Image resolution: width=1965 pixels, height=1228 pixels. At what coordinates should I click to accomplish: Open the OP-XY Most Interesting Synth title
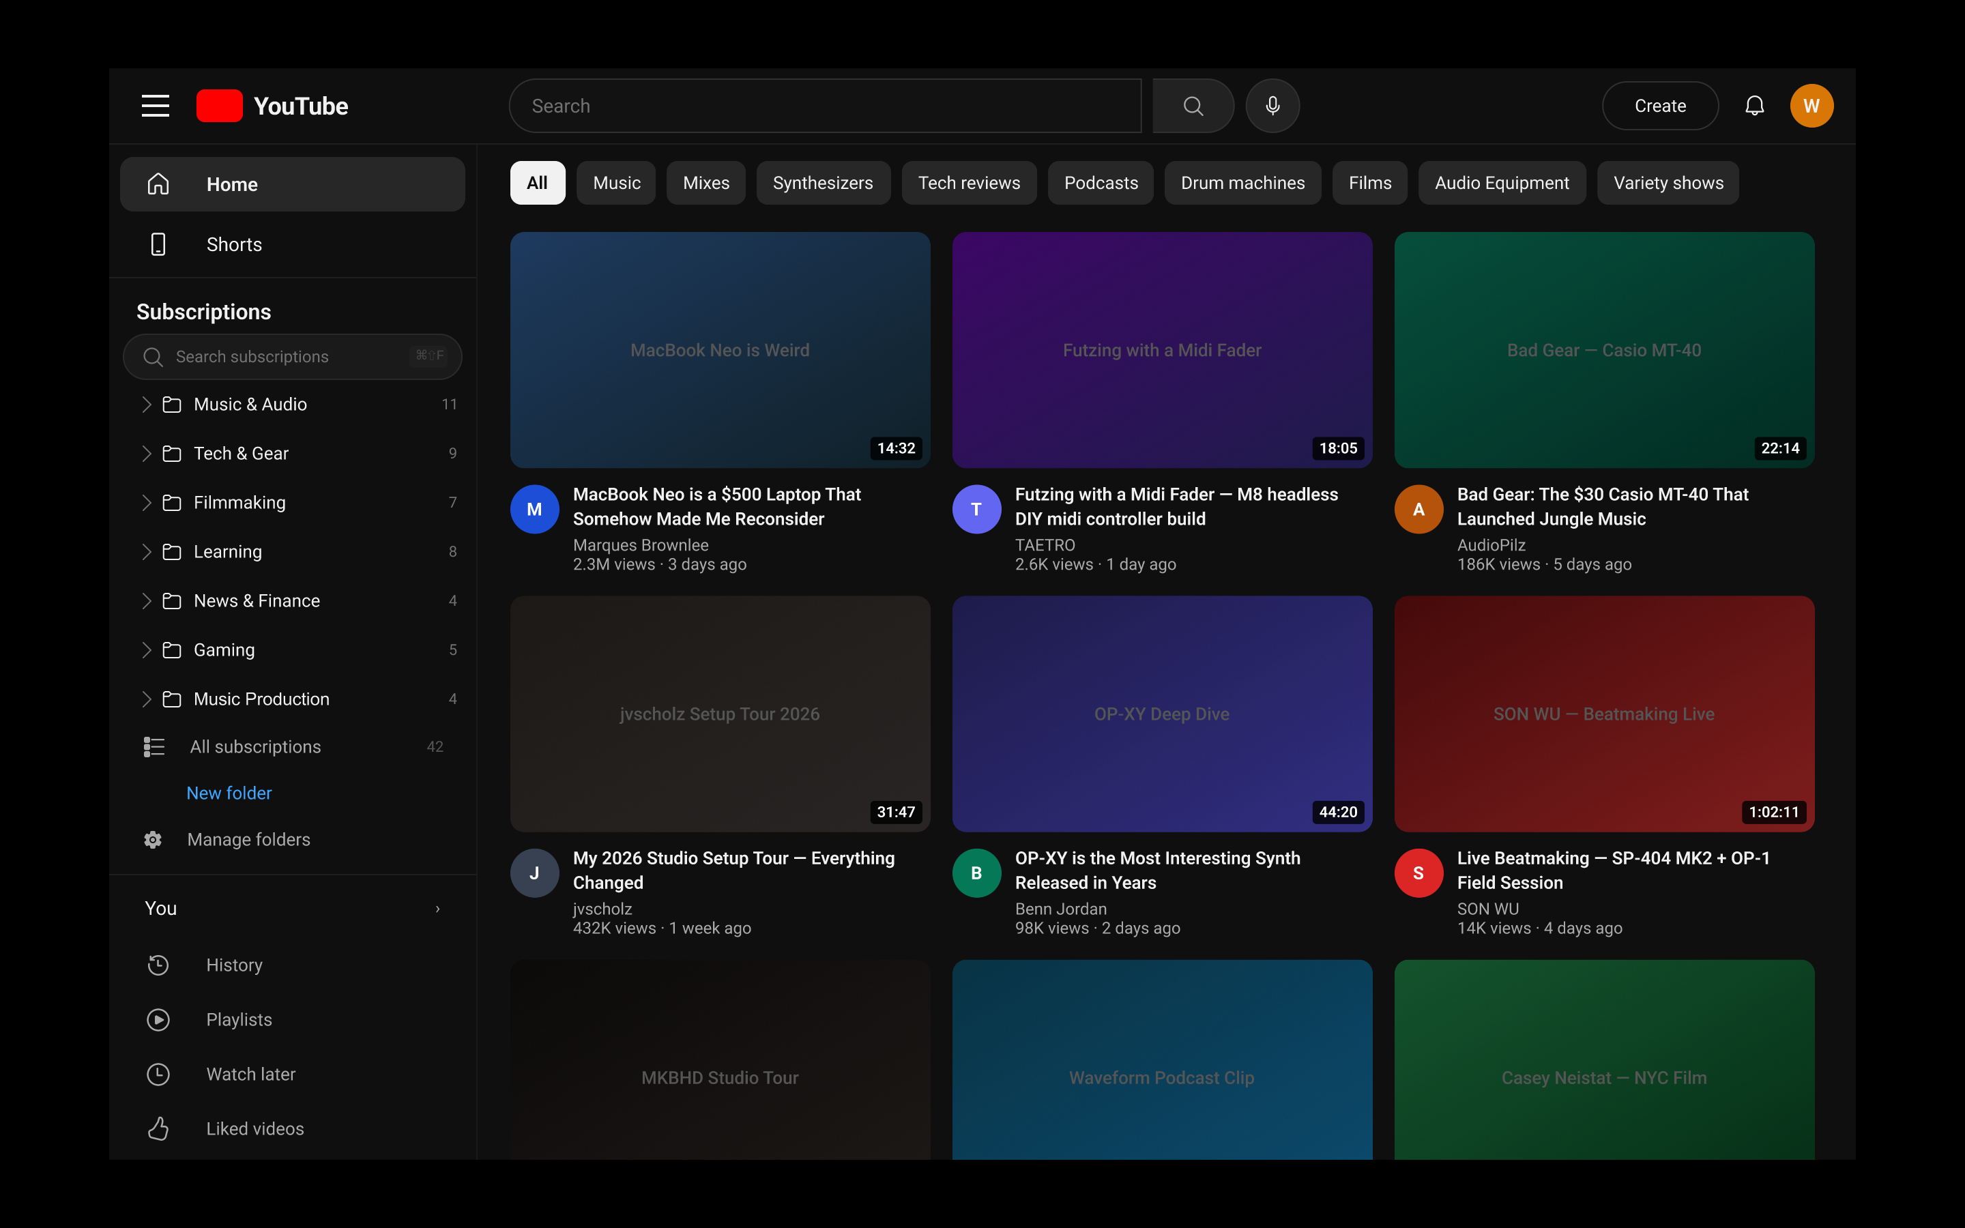coord(1157,870)
